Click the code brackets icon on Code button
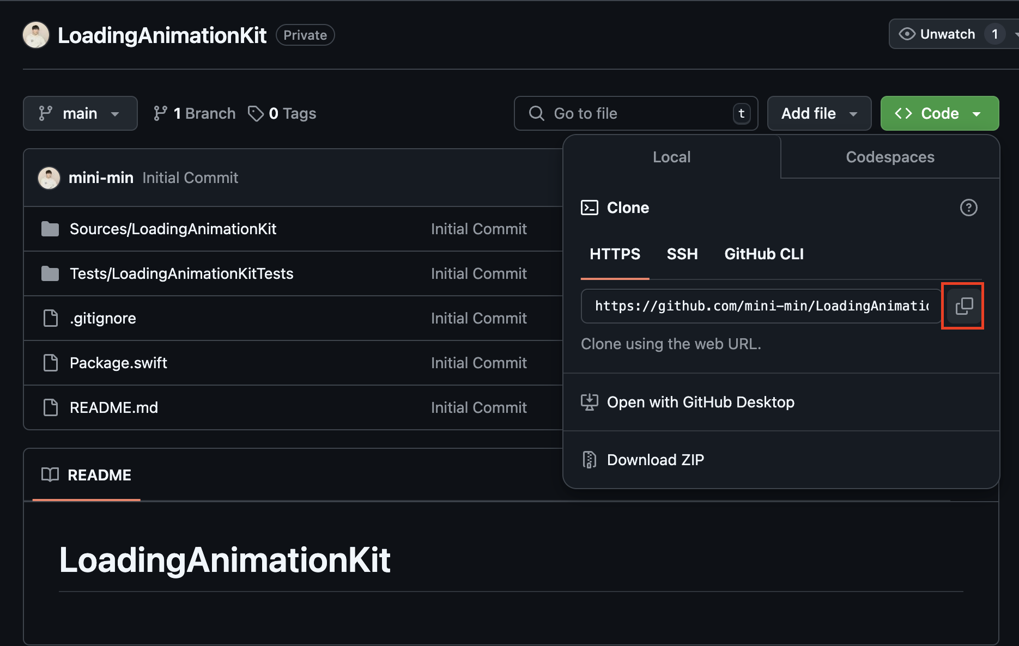 point(903,113)
